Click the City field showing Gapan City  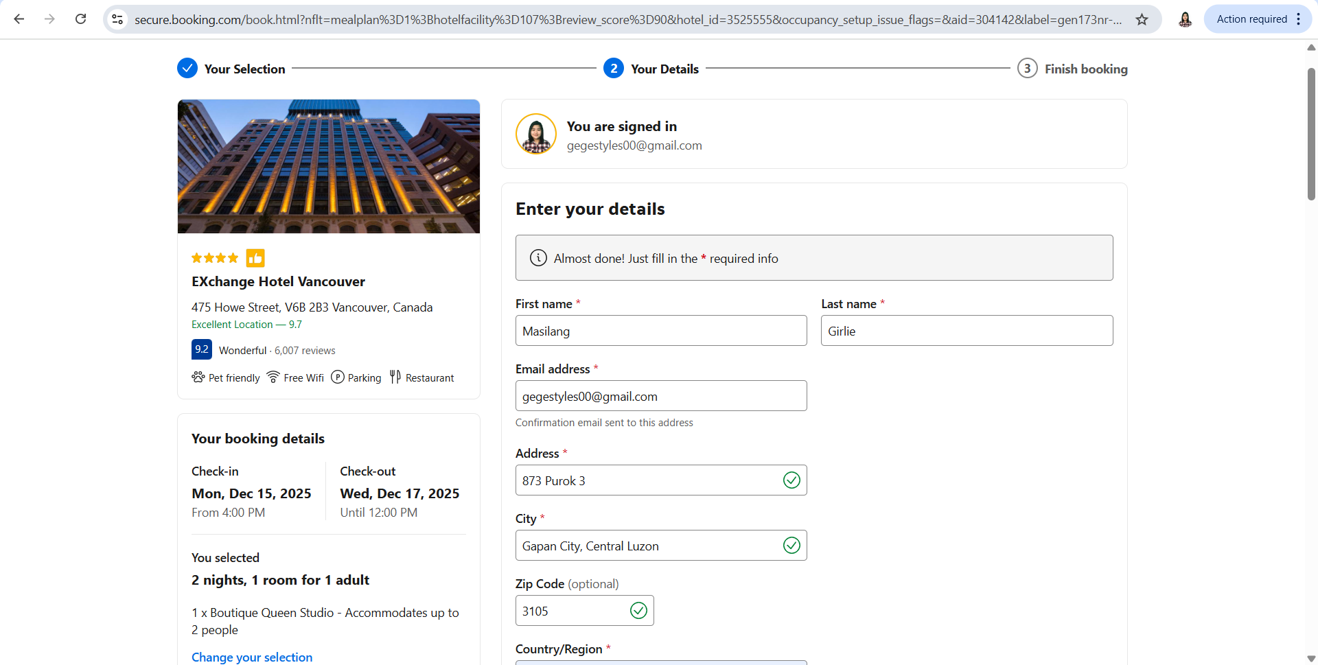(645, 546)
